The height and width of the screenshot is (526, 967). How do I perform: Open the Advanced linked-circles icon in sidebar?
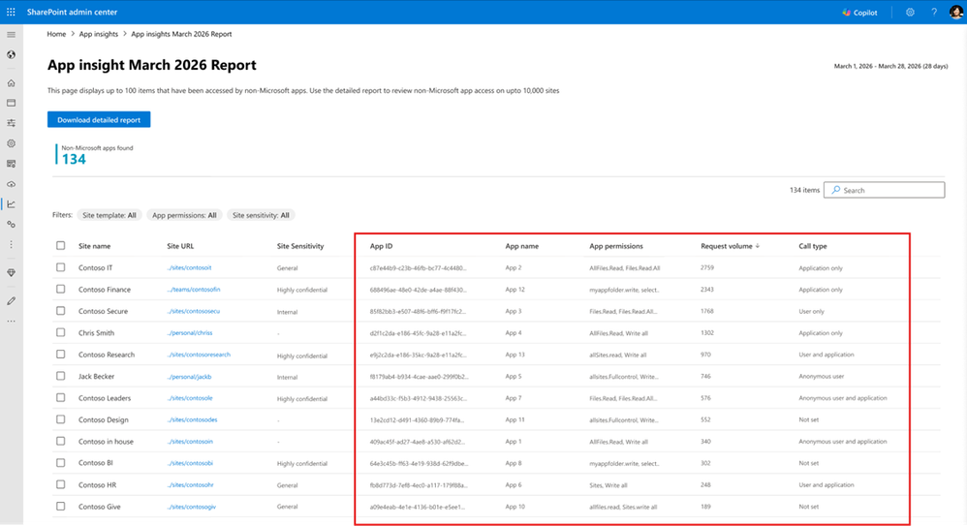pyautogui.click(x=11, y=225)
